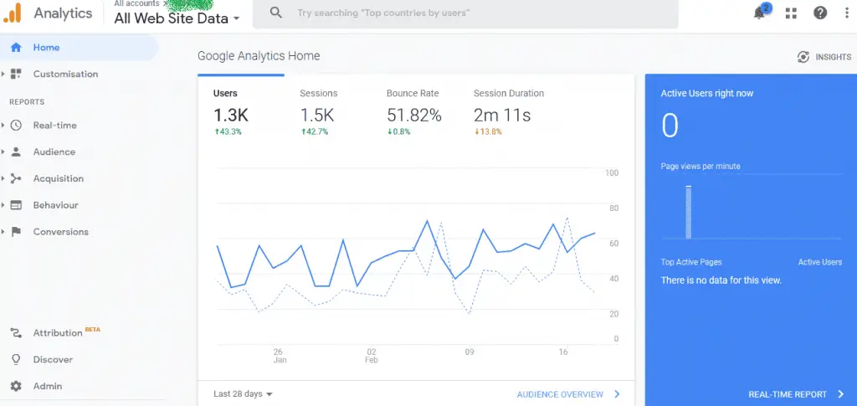
Task: Click the 43.3% users change indicator
Action: point(228,131)
